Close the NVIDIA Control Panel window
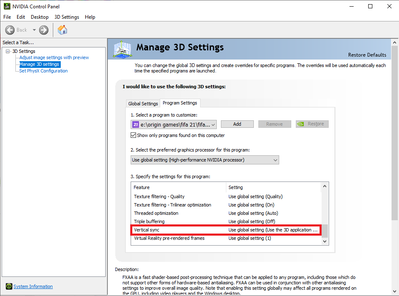The width and height of the screenshot is (399, 296). pyautogui.click(x=389, y=6)
